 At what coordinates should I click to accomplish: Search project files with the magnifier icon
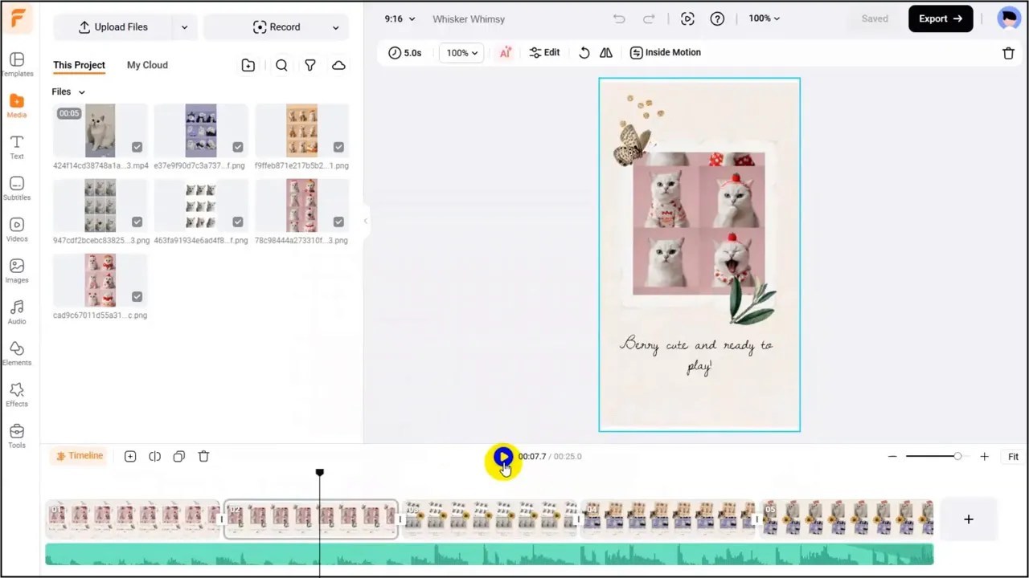point(281,65)
